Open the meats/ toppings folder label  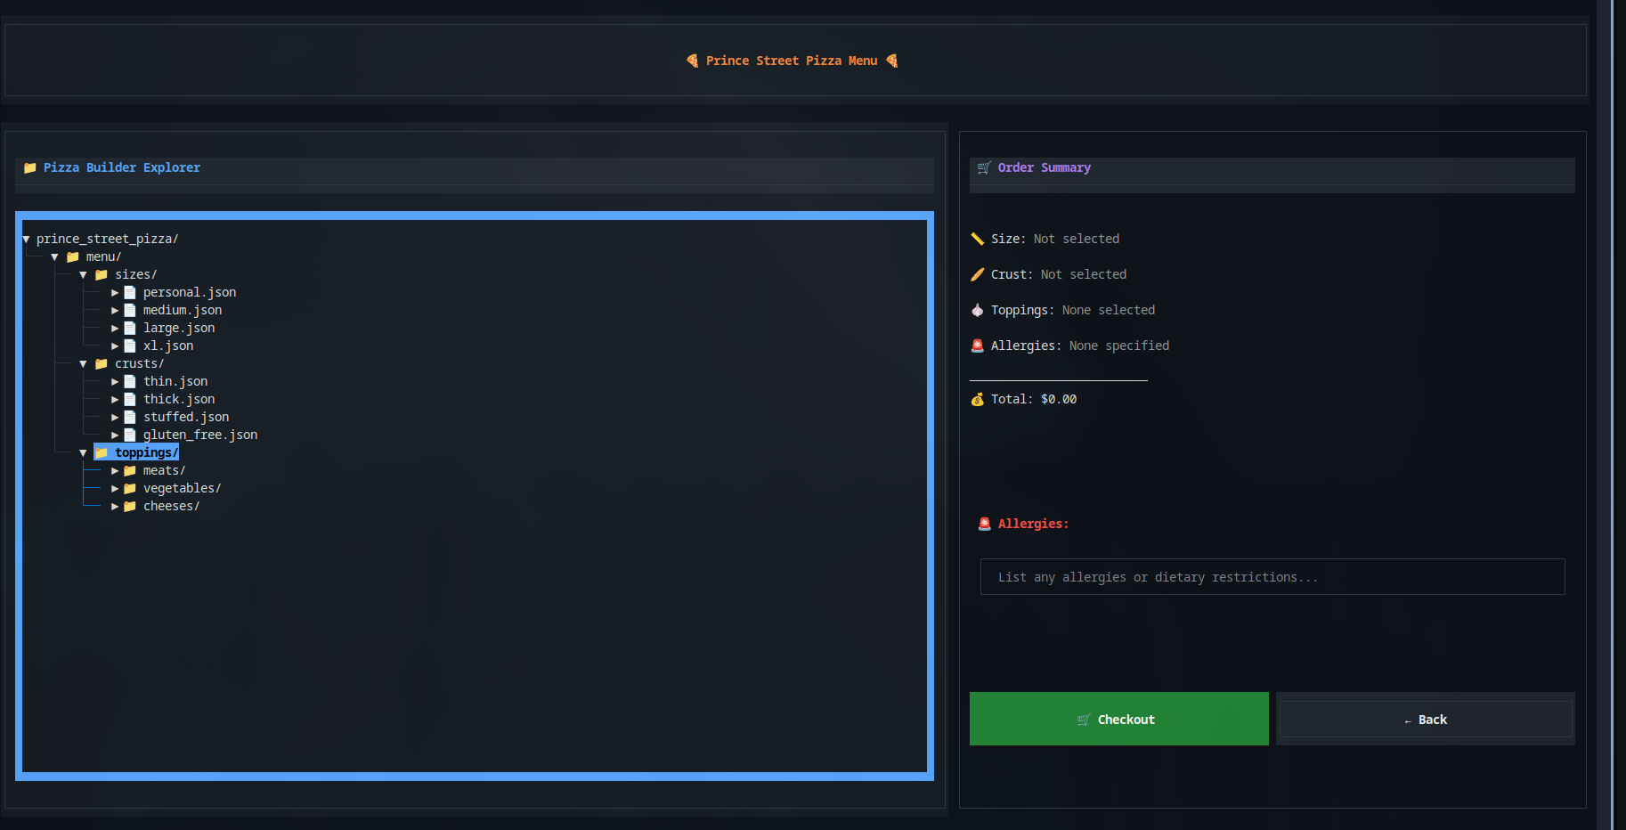[x=165, y=471]
